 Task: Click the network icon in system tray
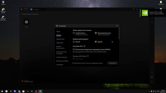click(x=154, y=91)
